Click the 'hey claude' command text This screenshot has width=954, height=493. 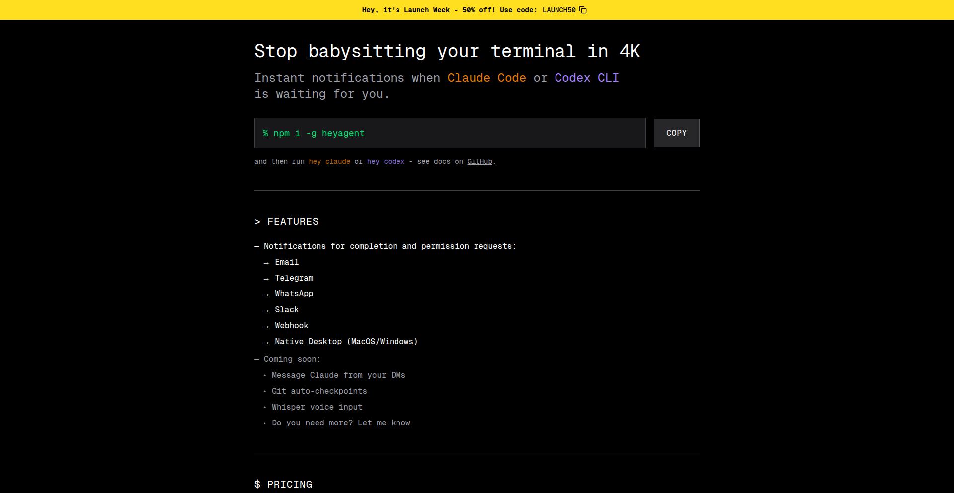coord(329,162)
